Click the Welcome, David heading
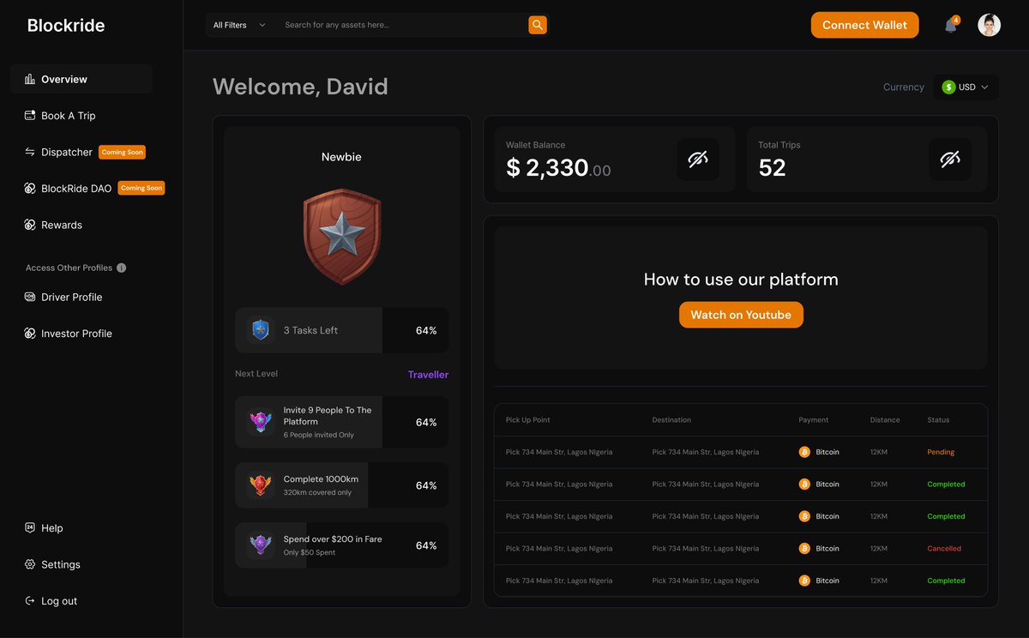The height and width of the screenshot is (638, 1029). [x=300, y=87]
